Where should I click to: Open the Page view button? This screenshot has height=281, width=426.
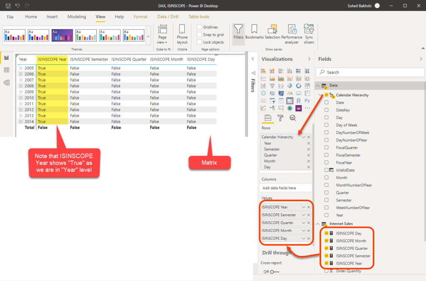point(163,35)
